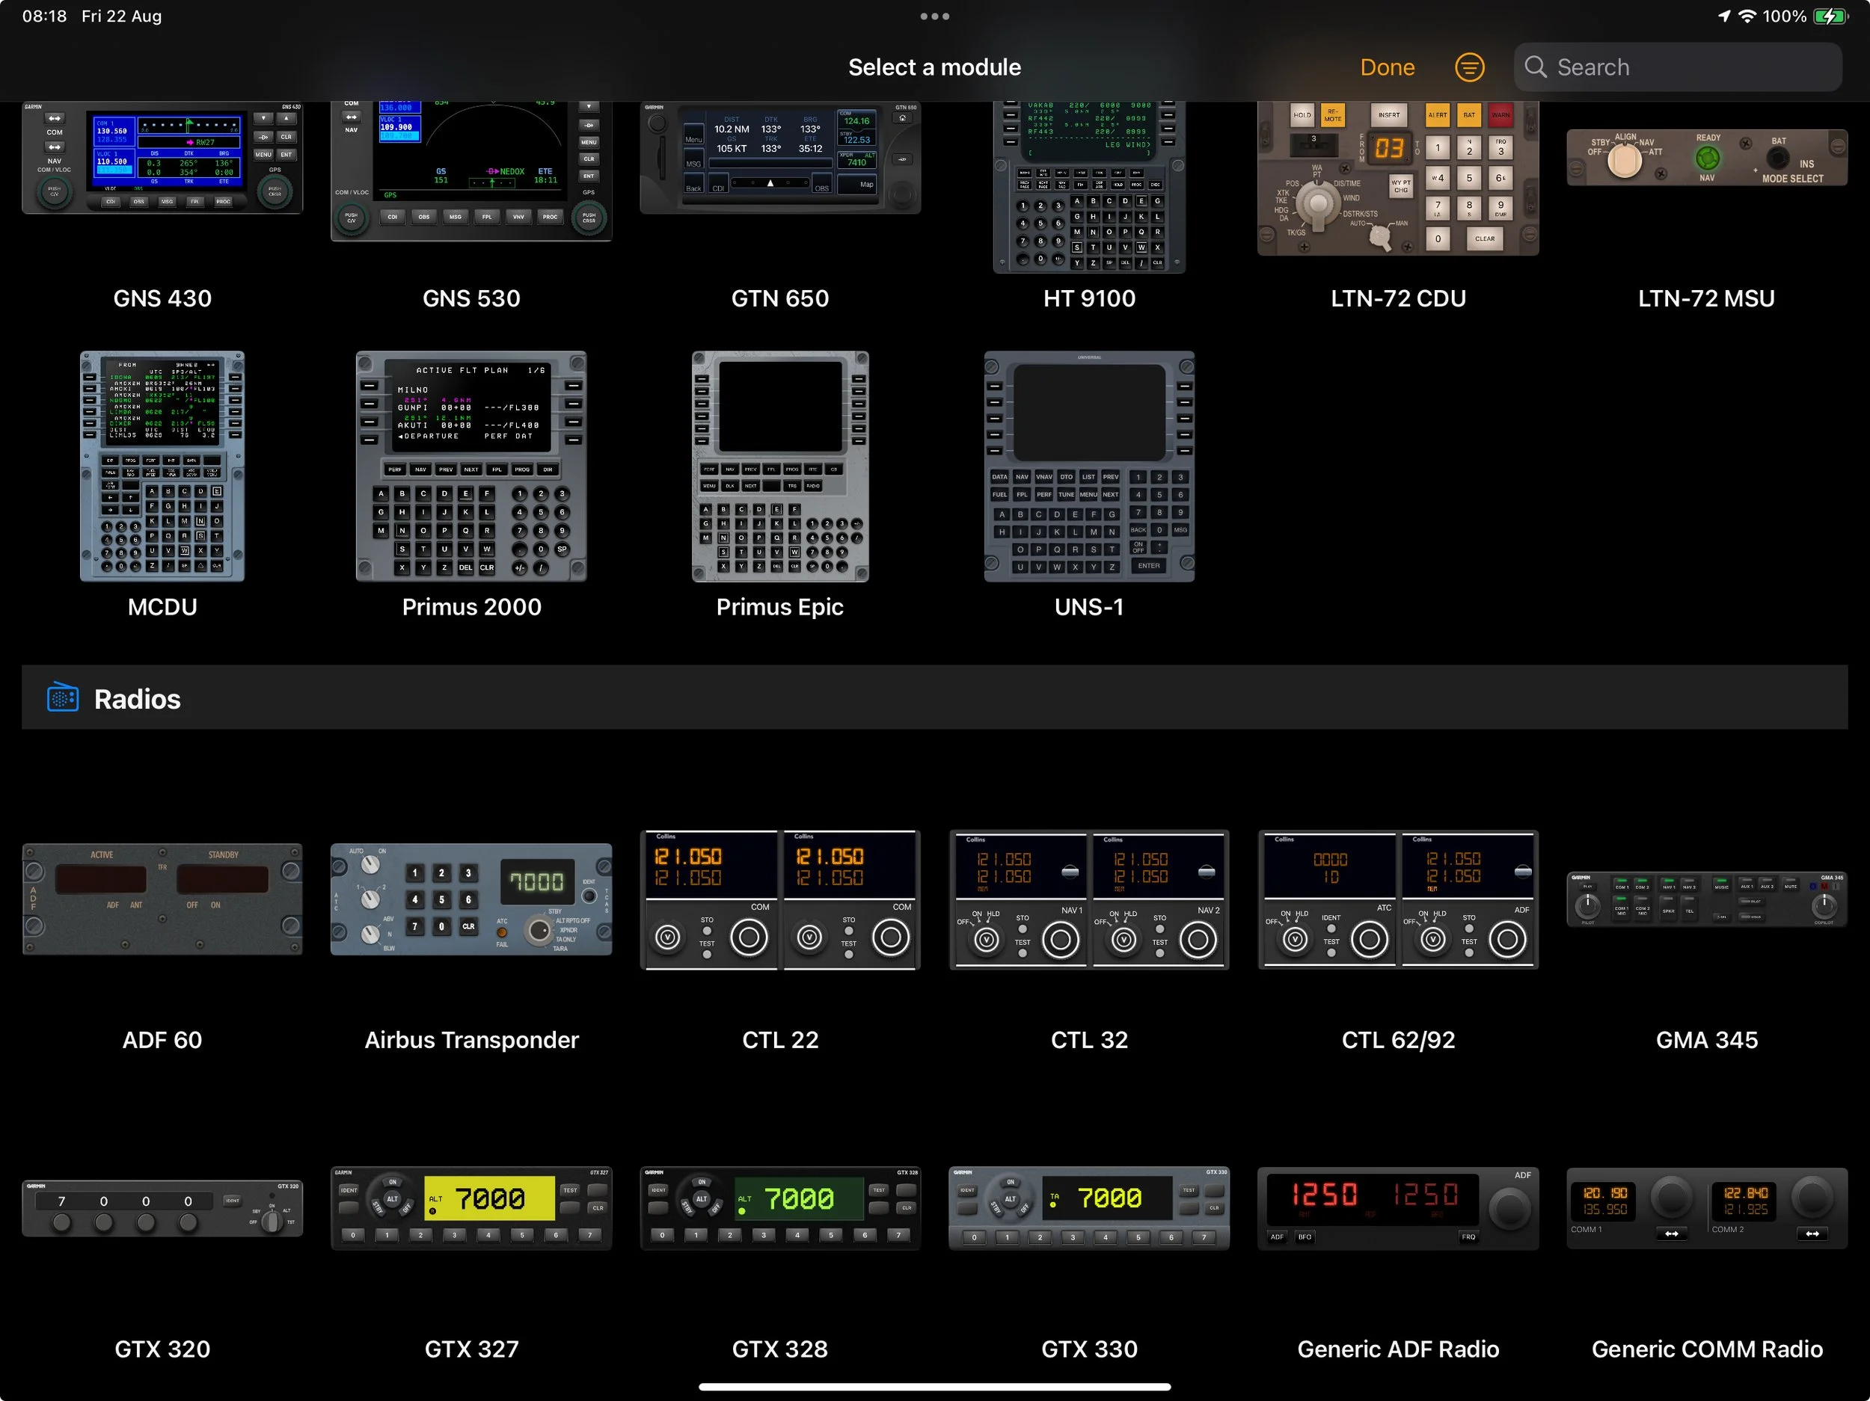Select the ADF 60 radio module

click(162, 899)
